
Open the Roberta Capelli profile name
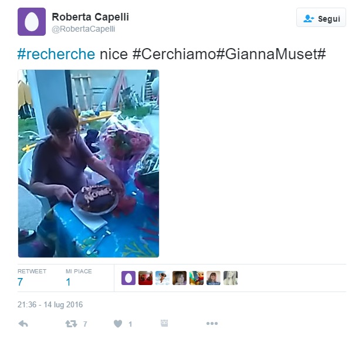[90, 17]
